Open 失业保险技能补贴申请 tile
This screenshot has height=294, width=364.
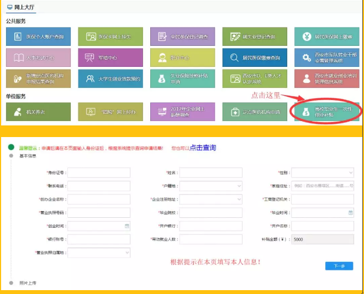point(182,78)
